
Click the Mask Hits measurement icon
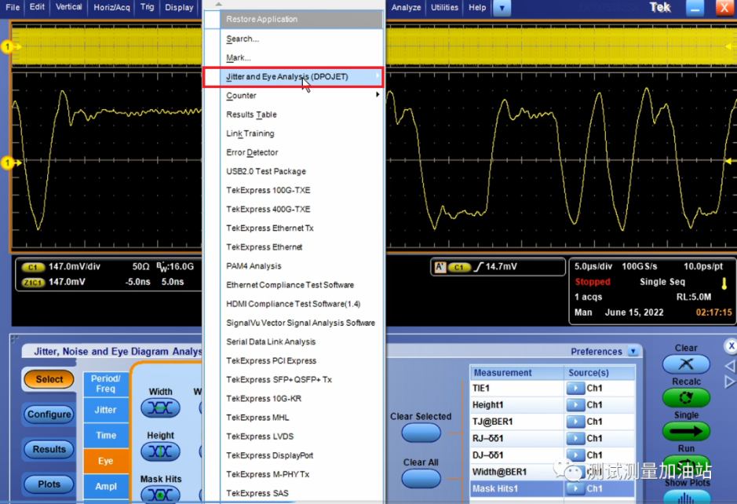[160, 495]
